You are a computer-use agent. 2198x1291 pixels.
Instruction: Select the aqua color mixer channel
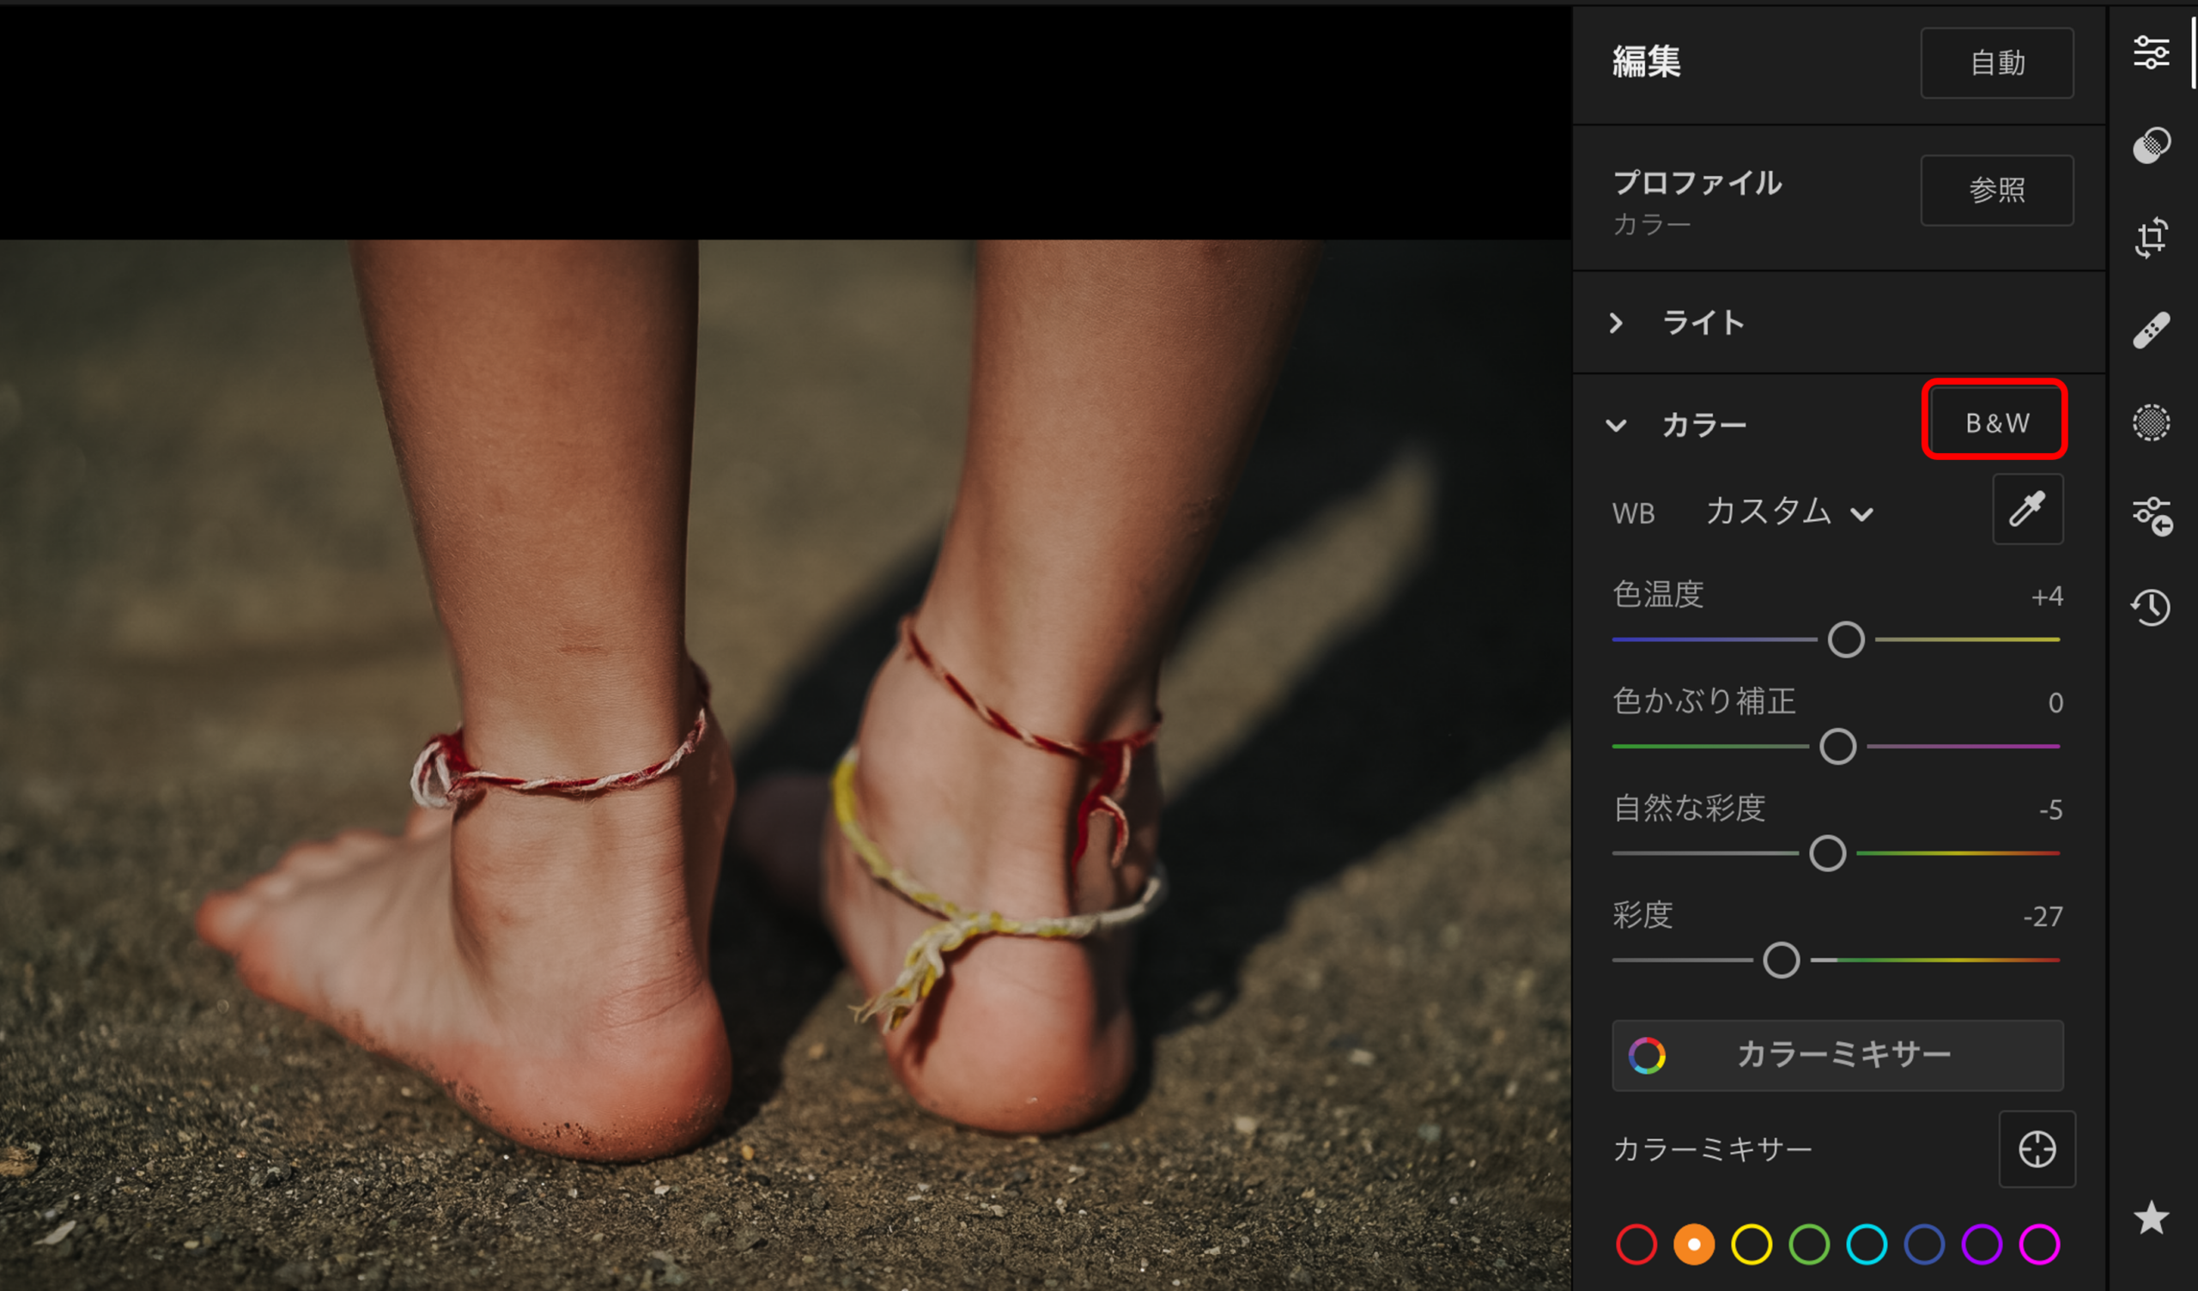pyautogui.click(x=1867, y=1244)
